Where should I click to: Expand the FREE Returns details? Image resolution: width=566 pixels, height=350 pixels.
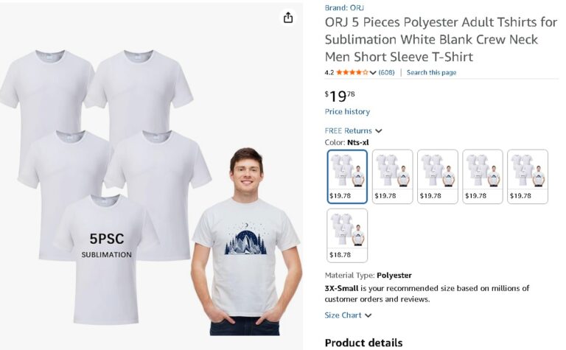[x=354, y=130]
